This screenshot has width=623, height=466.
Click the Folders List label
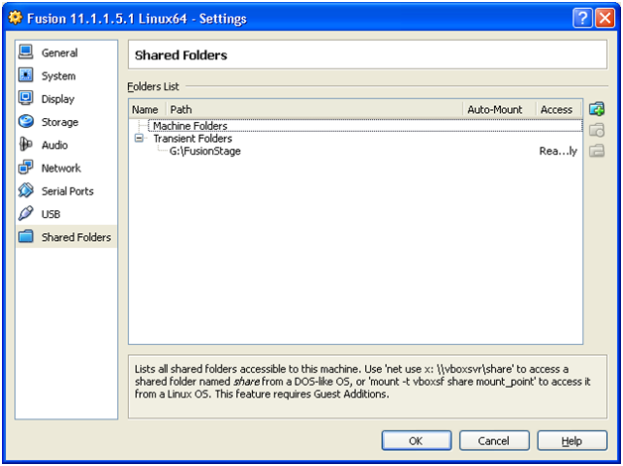(153, 86)
